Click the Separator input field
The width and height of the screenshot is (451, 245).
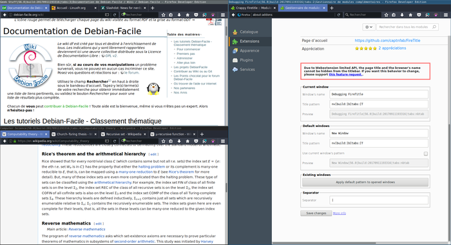(379, 200)
